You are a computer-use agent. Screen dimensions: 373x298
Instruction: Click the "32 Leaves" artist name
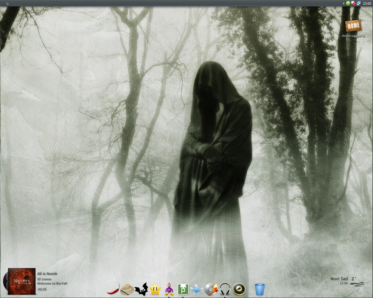pyautogui.click(x=44, y=279)
